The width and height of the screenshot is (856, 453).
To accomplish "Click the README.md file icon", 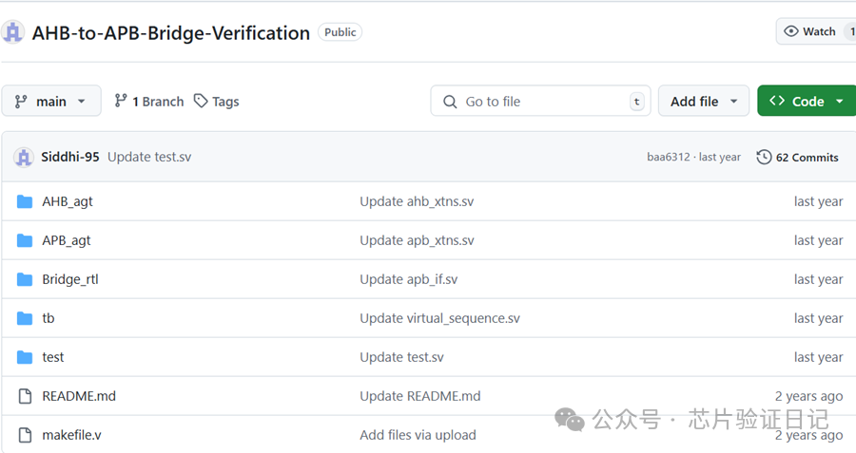I will click(x=25, y=396).
